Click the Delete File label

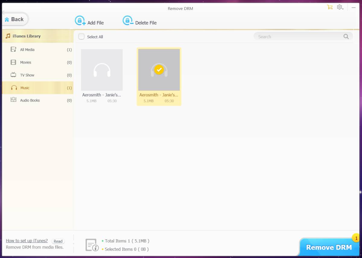pyautogui.click(x=146, y=23)
